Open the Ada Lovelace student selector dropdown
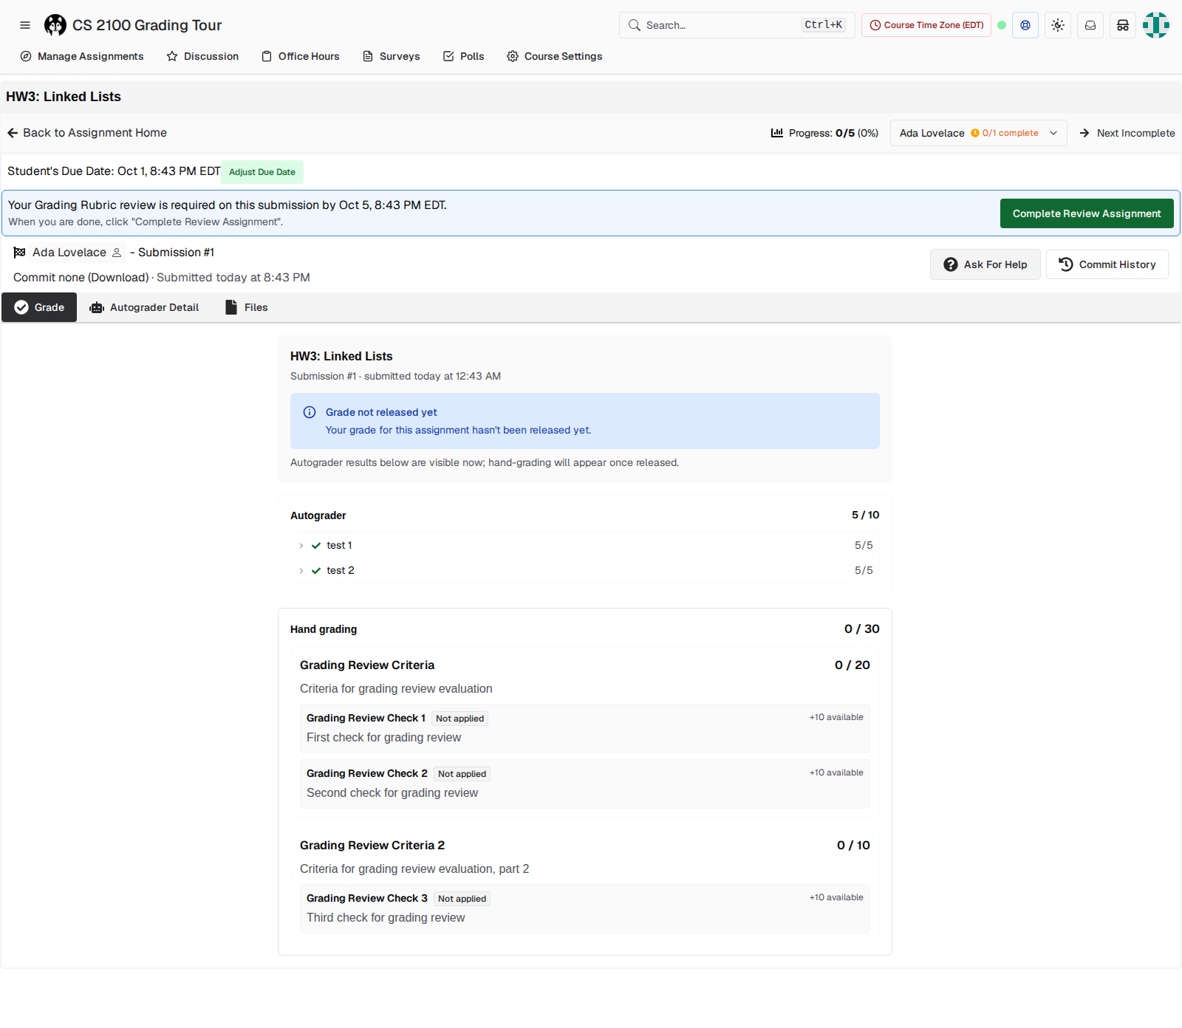This screenshot has width=1182, height=1028. tap(979, 133)
